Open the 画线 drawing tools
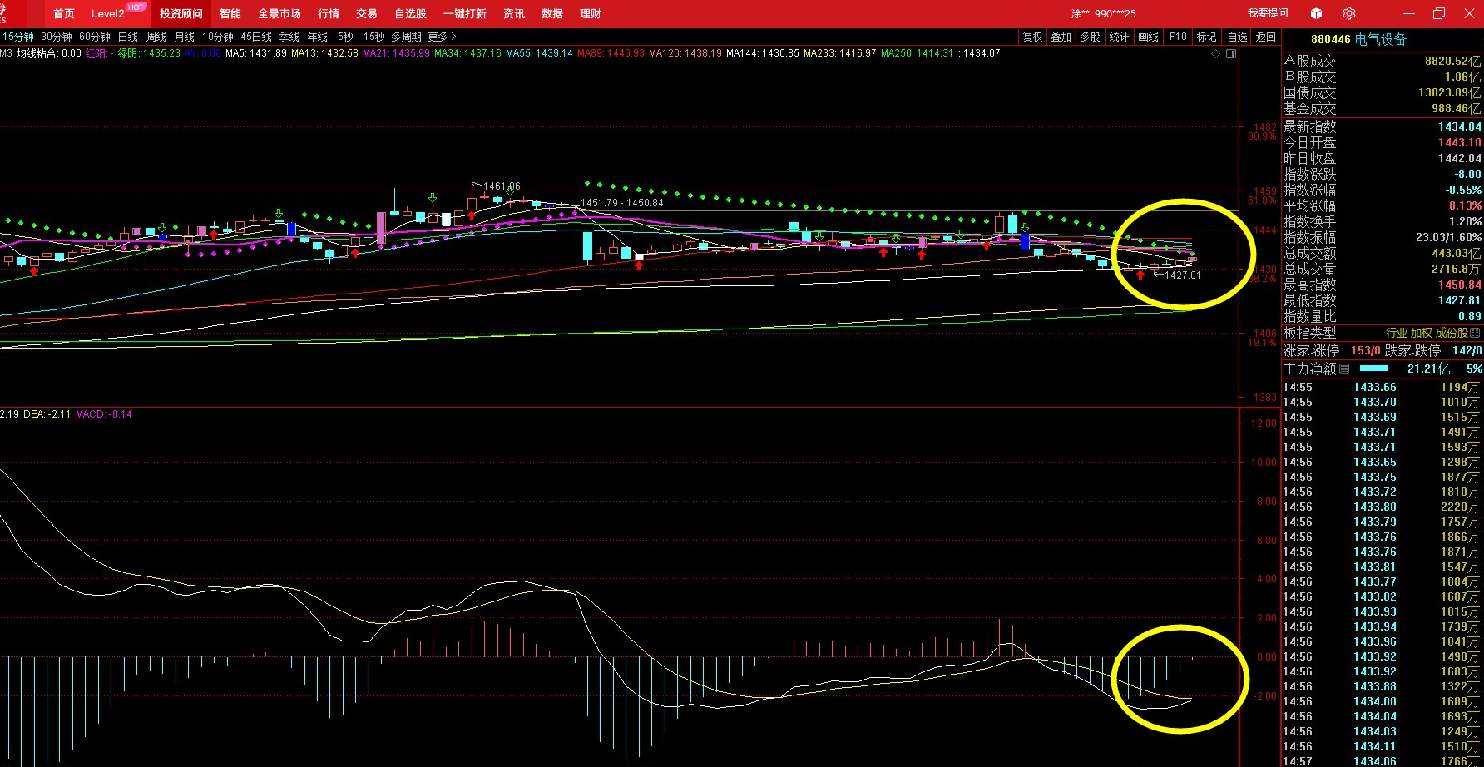Viewport: 1484px width, 767px height. click(1149, 37)
